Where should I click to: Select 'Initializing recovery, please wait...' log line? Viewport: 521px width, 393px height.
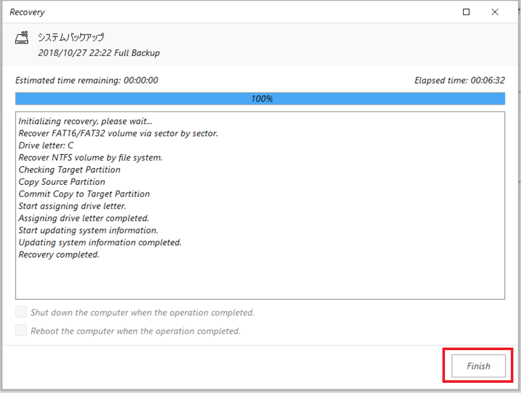(85, 121)
